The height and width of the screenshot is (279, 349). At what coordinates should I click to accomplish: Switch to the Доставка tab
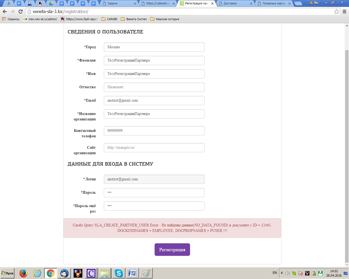pyautogui.click(x=234, y=4)
